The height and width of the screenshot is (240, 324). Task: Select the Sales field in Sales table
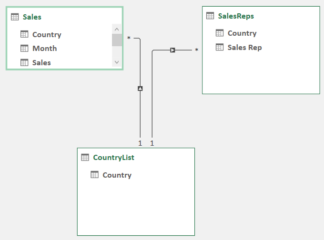(x=41, y=62)
